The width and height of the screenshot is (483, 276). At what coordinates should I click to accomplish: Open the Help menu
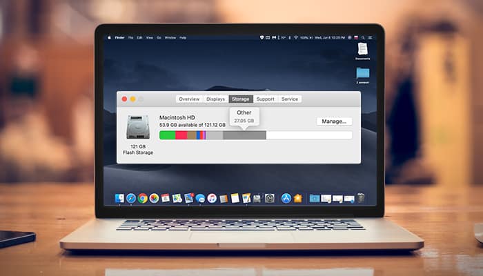[183, 37]
